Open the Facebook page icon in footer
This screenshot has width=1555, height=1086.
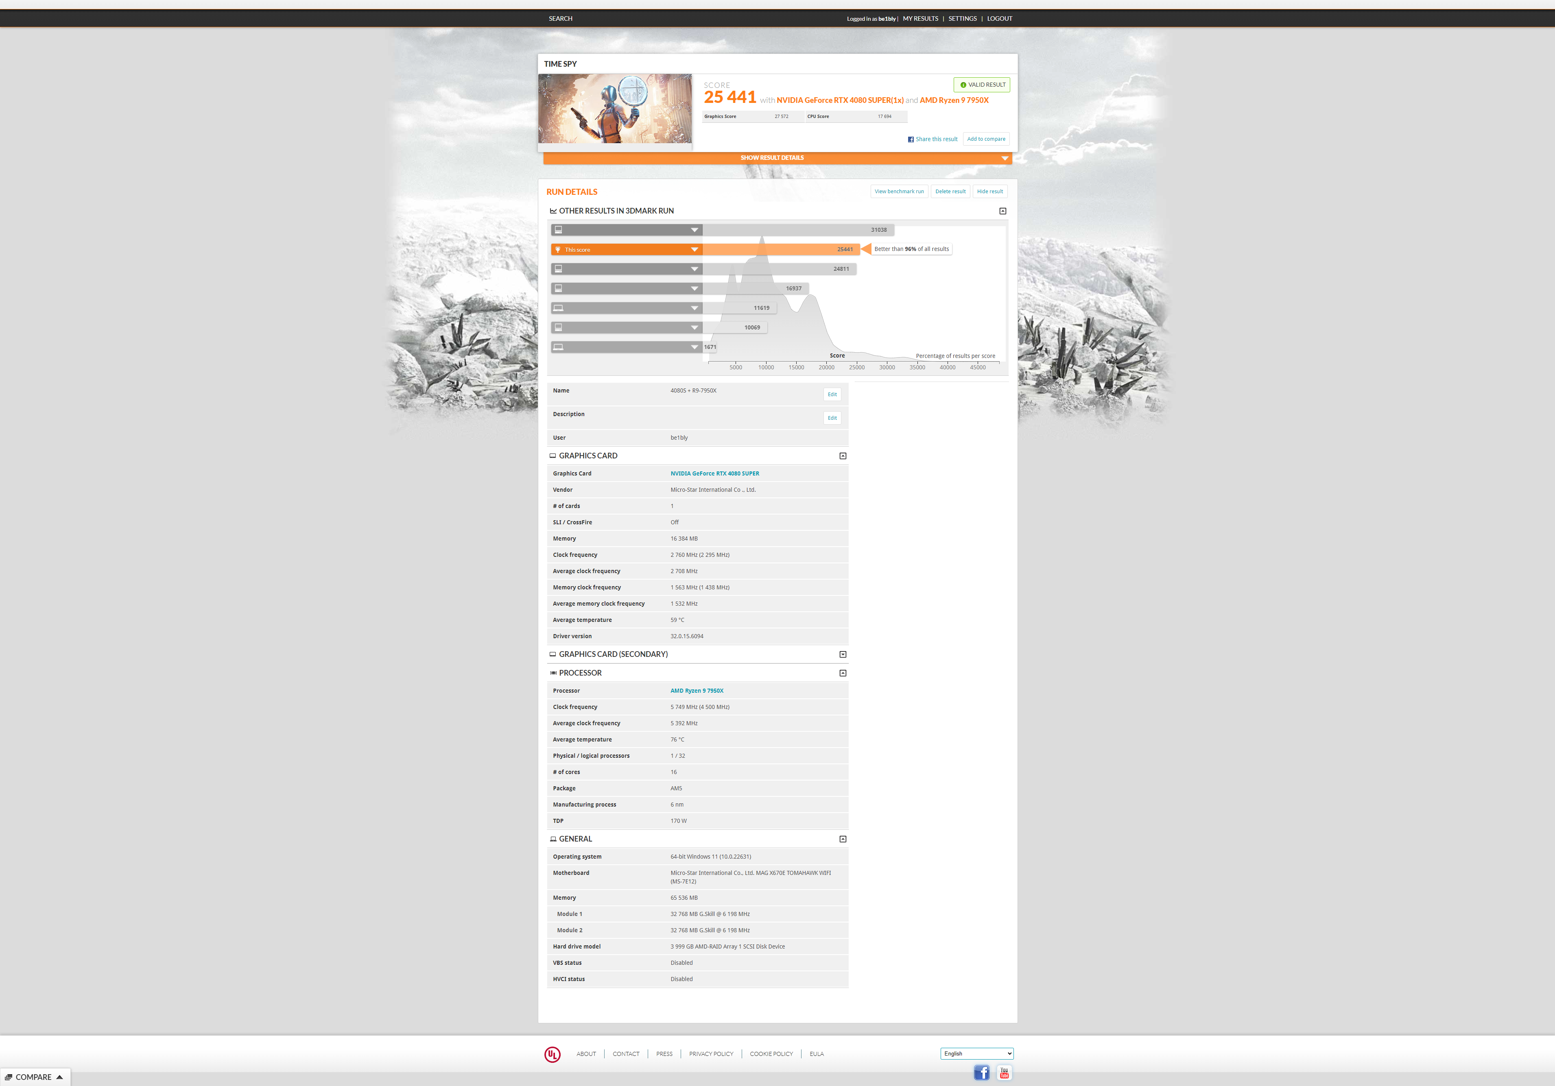981,1073
